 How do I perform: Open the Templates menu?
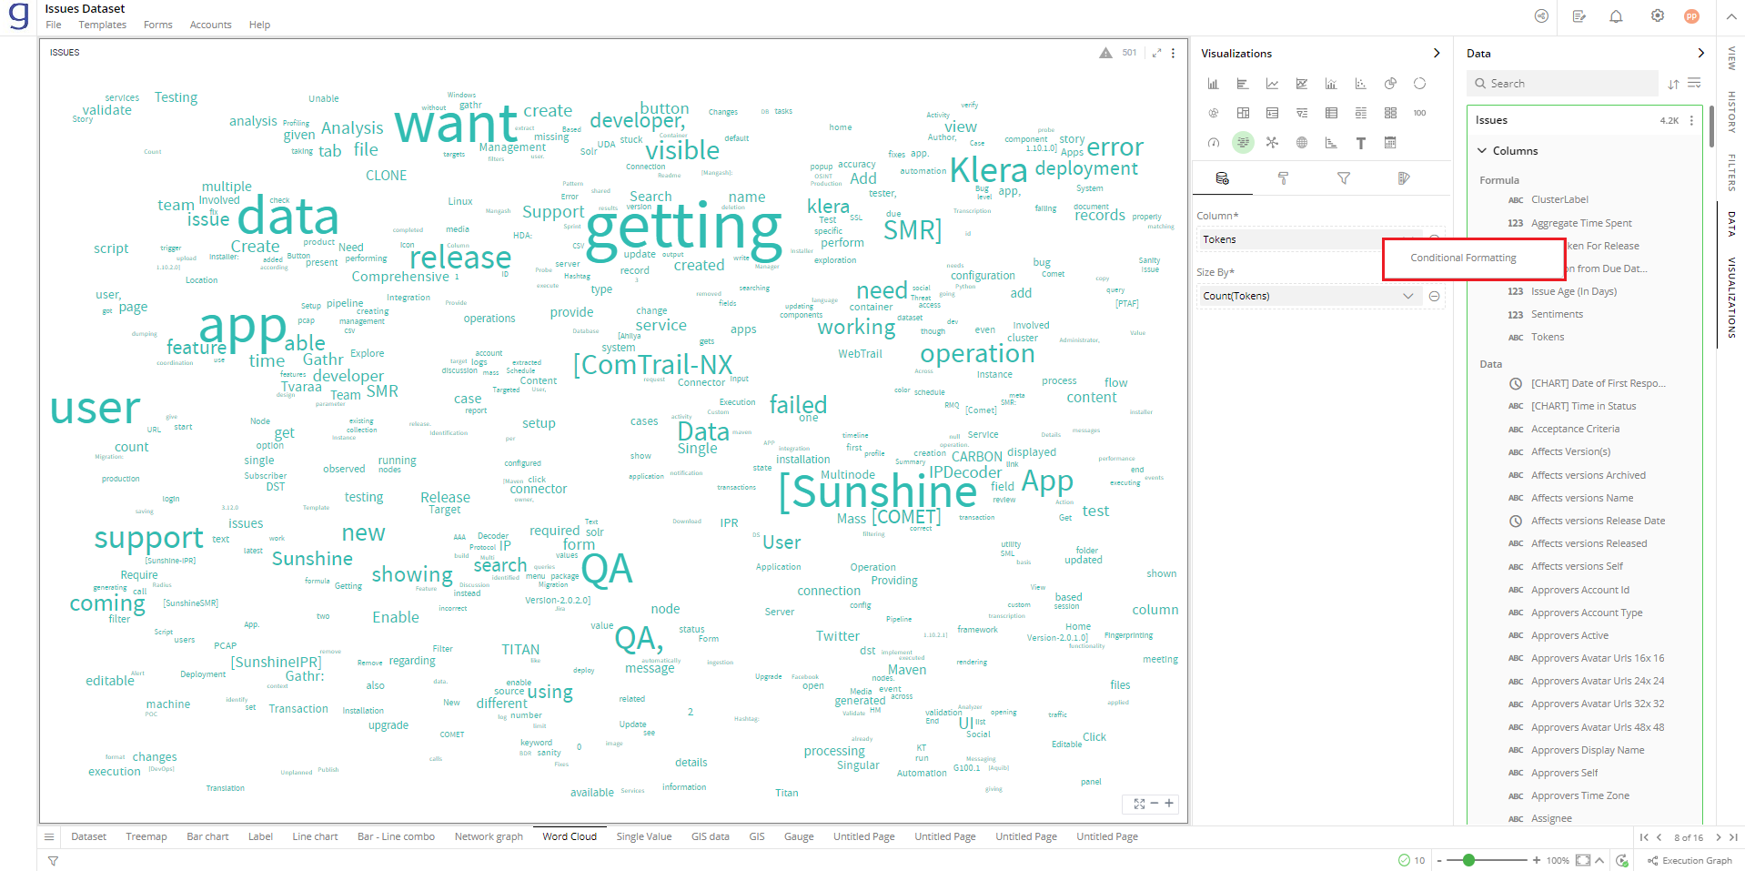tap(102, 25)
